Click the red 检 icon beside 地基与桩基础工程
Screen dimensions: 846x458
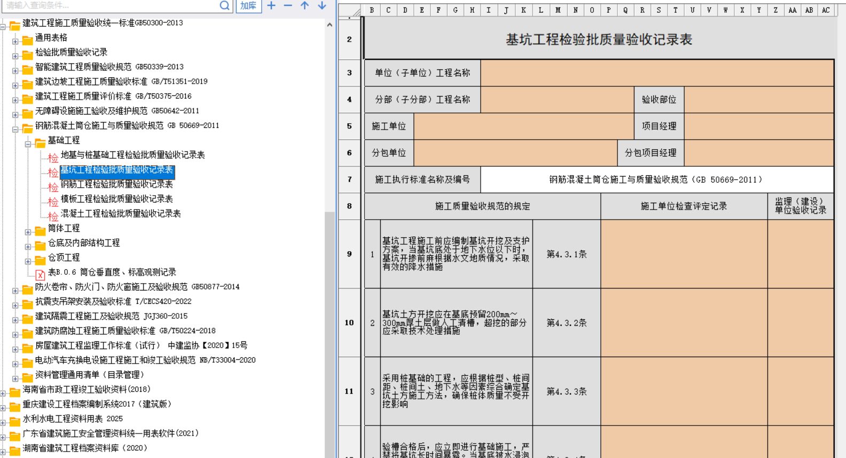tap(53, 158)
